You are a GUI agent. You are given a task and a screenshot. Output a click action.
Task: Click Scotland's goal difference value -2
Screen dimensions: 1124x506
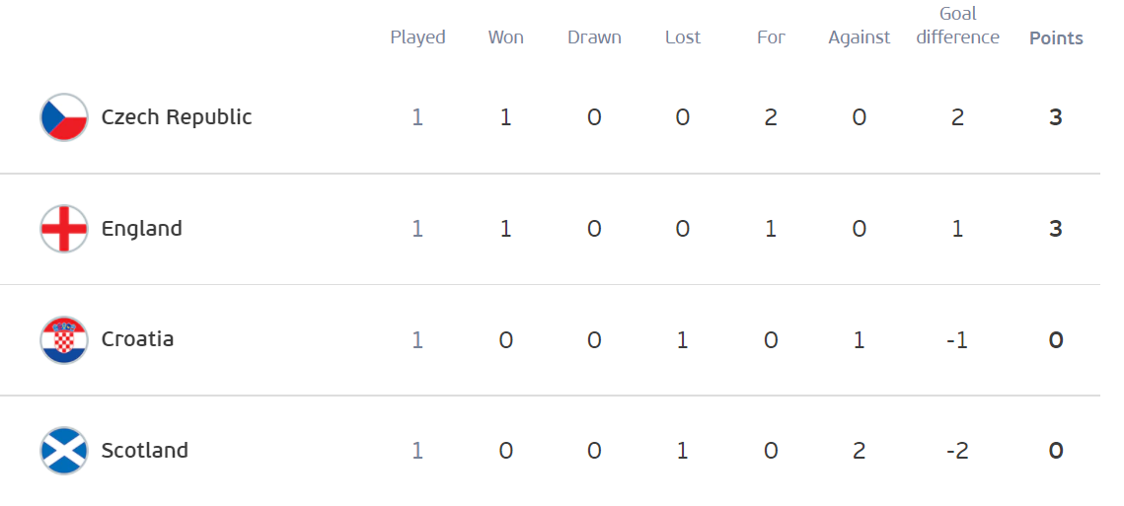pyautogui.click(x=957, y=451)
